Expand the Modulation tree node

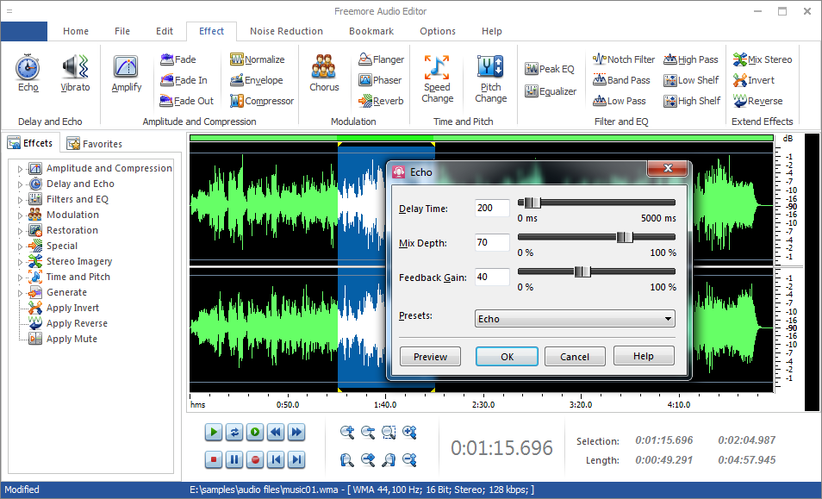20,215
